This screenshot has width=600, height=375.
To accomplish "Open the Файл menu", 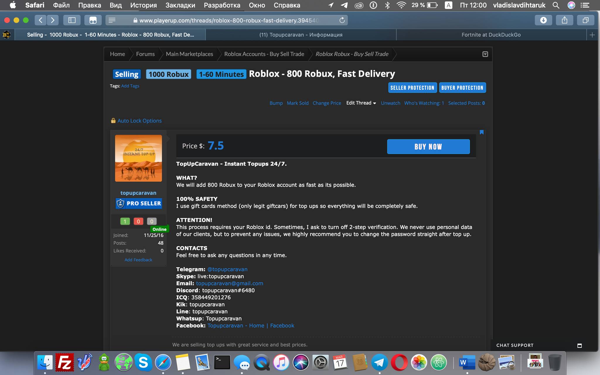I will (x=61, y=5).
